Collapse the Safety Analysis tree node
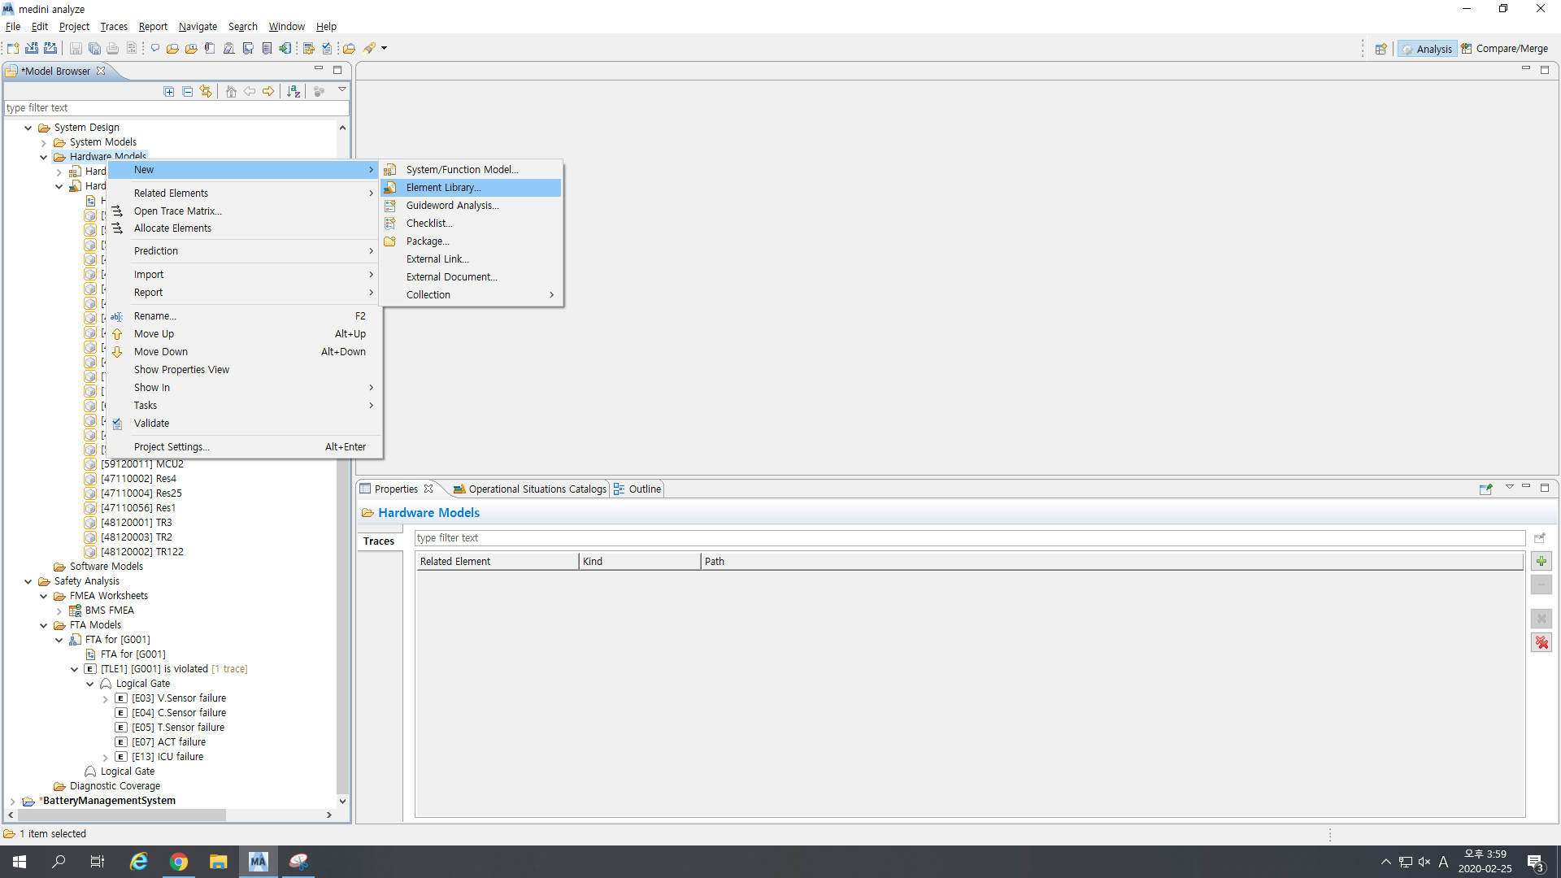Viewport: 1561px width, 878px height. [x=28, y=581]
